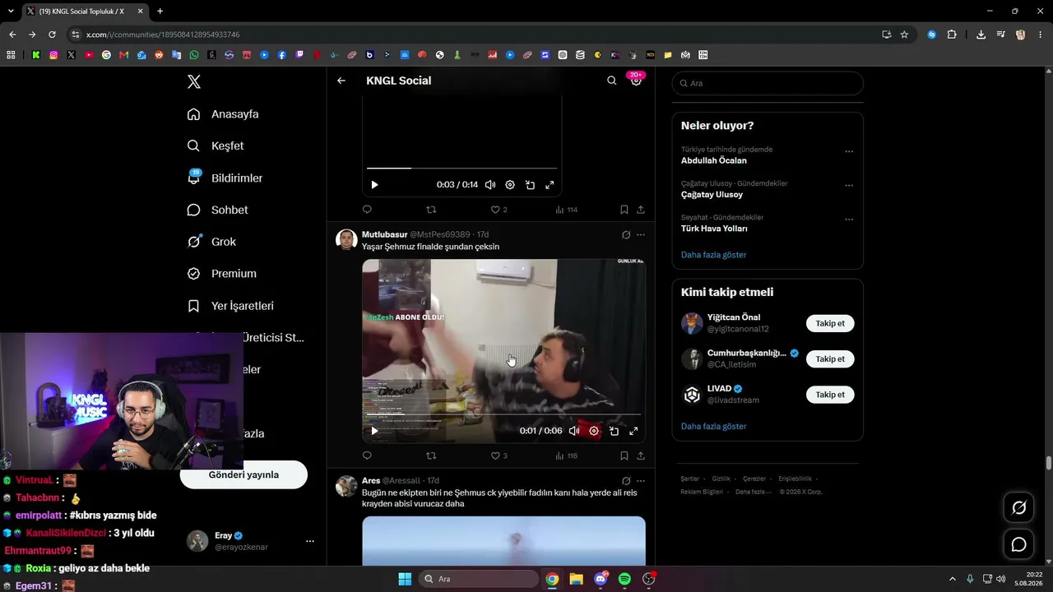Open floating chat bubble button
This screenshot has height=592, width=1053.
click(x=1018, y=544)
